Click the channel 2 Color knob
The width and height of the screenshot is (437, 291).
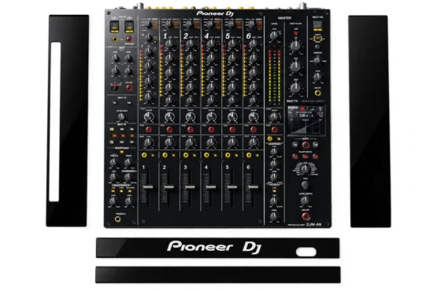point(169,117)
